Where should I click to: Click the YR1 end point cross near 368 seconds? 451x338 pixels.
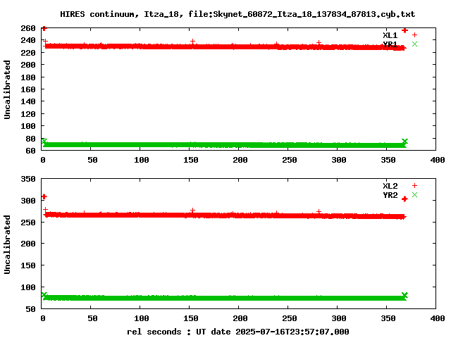404,142
